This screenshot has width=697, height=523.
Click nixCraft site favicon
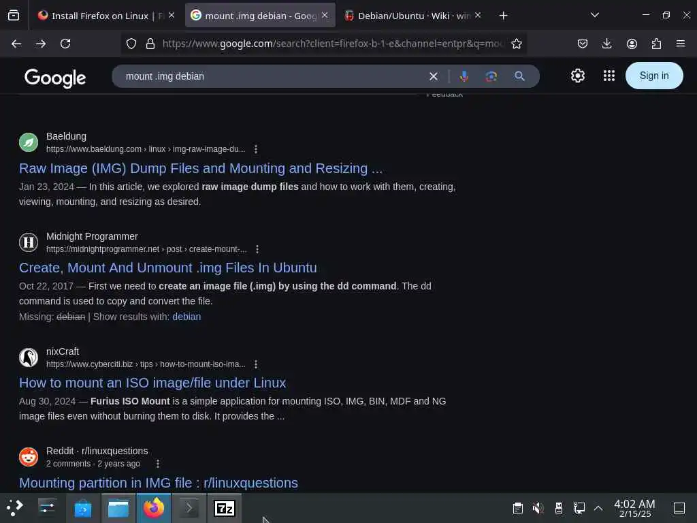point(29,358)
